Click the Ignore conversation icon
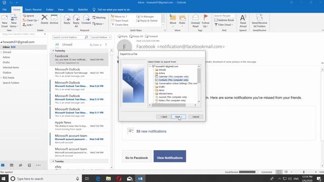This screenshot has height=182, width=324. 28,16
